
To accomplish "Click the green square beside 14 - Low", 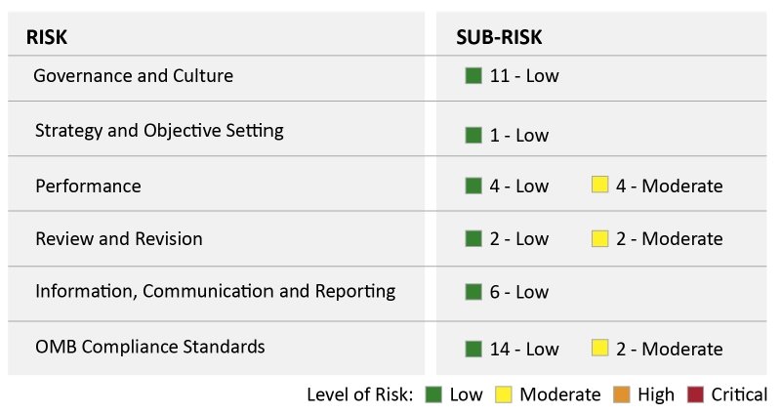I will (474, 348).
